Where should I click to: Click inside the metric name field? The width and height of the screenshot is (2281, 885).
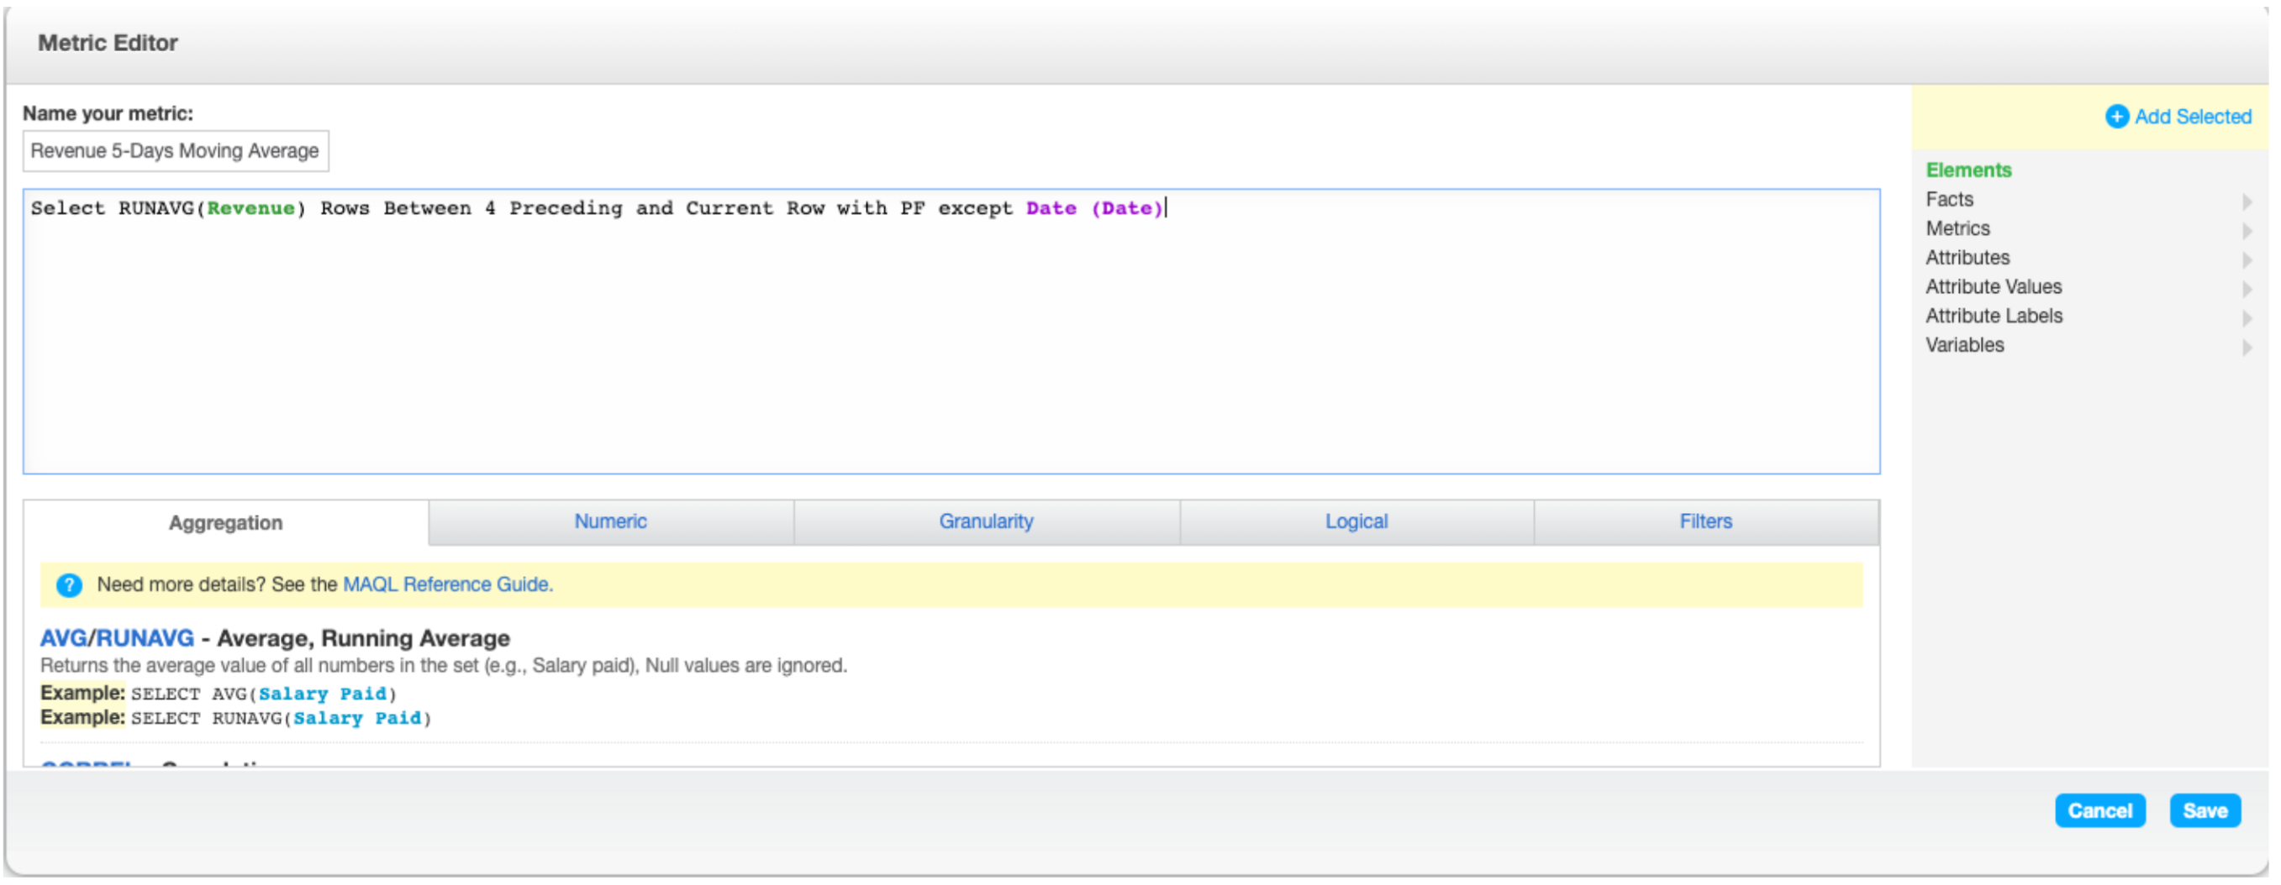175,150
